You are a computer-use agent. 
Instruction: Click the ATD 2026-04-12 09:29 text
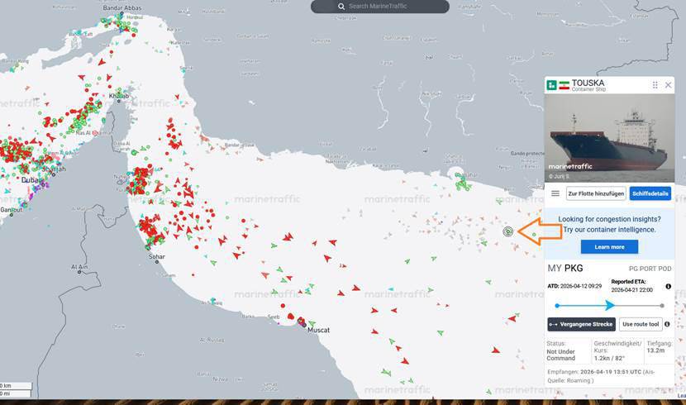point(574,286)
